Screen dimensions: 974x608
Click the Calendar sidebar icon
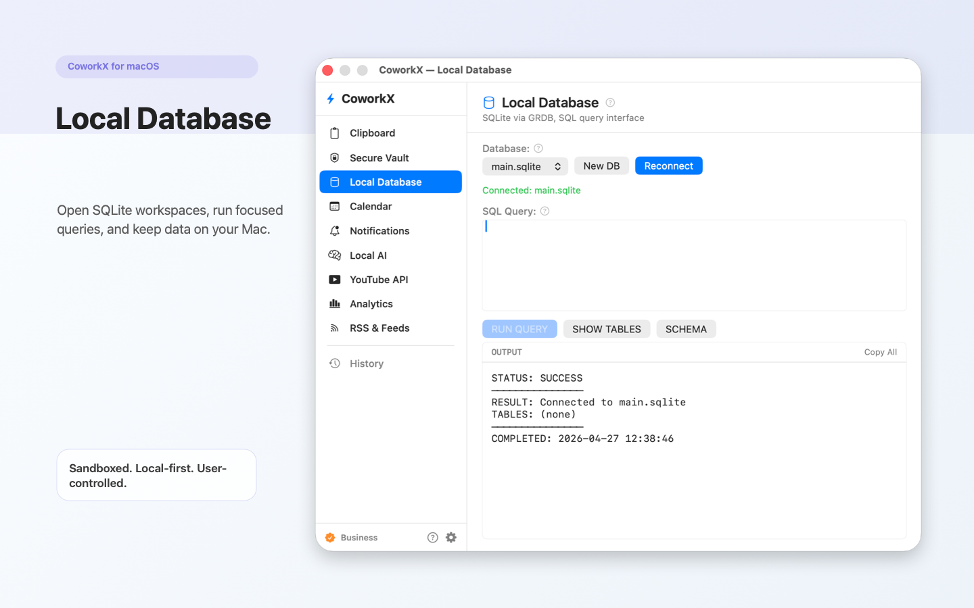coord(335,206)
